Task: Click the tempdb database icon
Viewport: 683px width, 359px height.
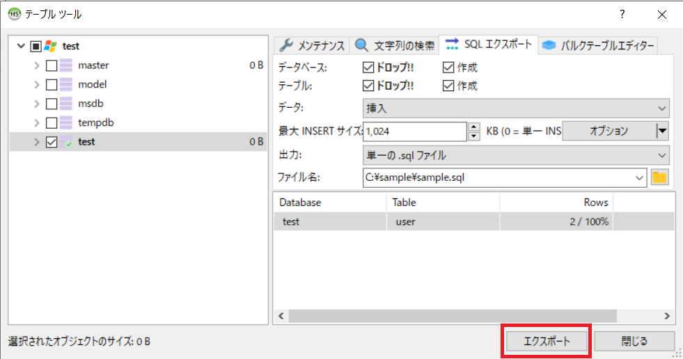Action: [x=67, y=122]
